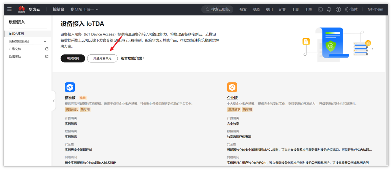Click external link icon beside 产品文档
This screenshot has width=392, height=170.
coord(47,49)
